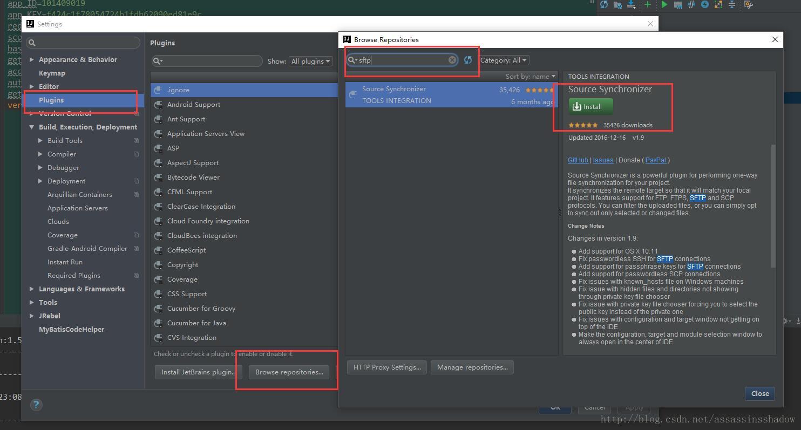Image resolution: width=801 pixels, height=430 pixels.
Task: Open Category All dropdown
Action: coord(504,60)
